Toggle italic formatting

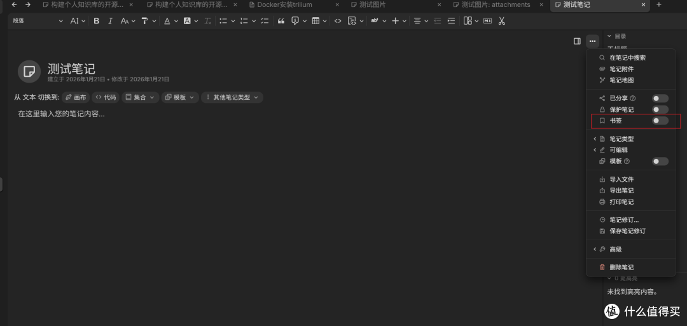coord(110,20)
